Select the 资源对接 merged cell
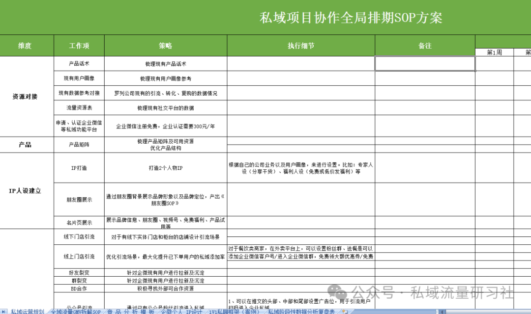Screen dimensions: 531x314 coord(27,97)
